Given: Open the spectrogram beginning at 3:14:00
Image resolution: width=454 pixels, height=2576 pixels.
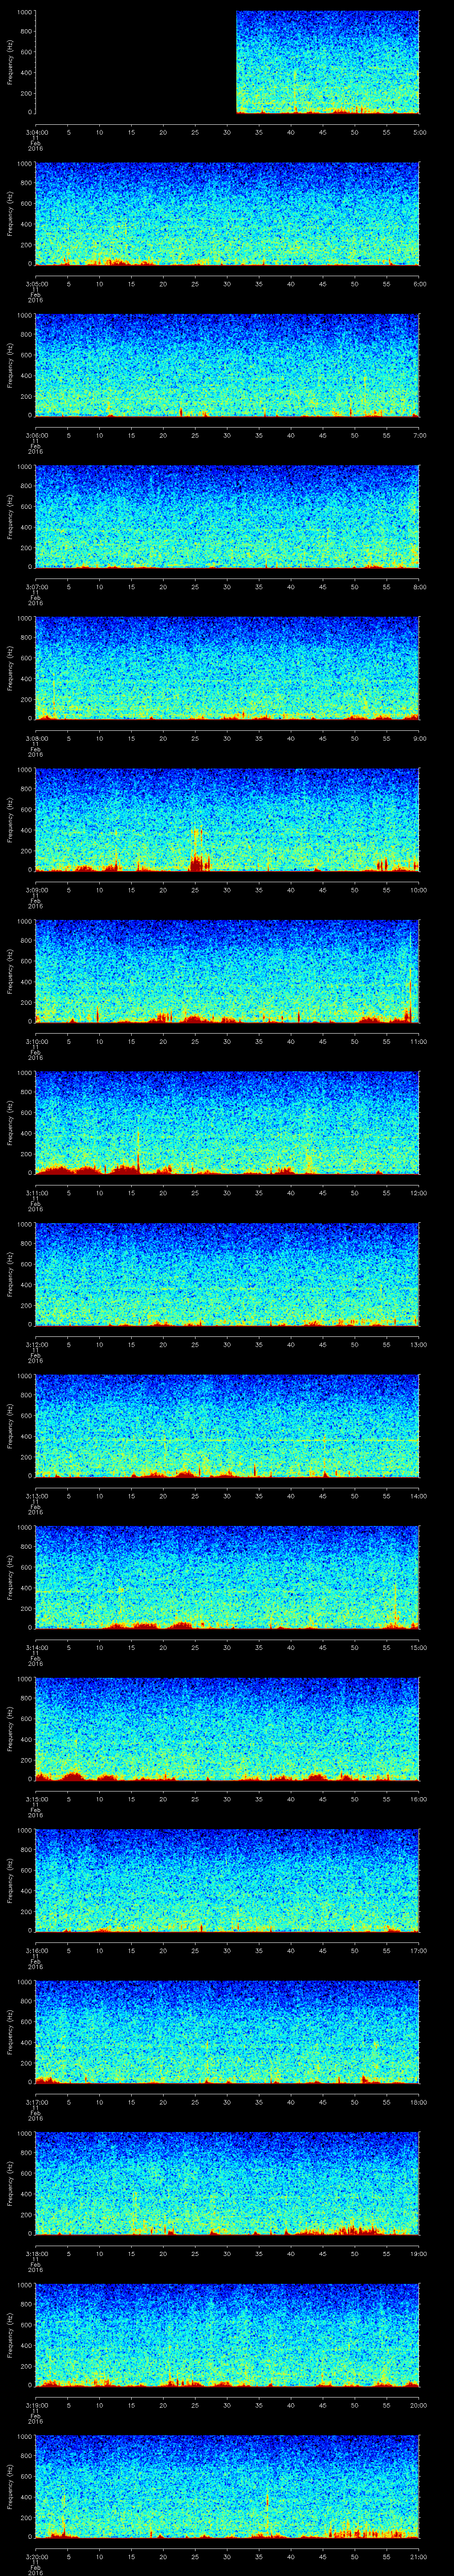Looking at the screenshot, I should click(227, 1577).
